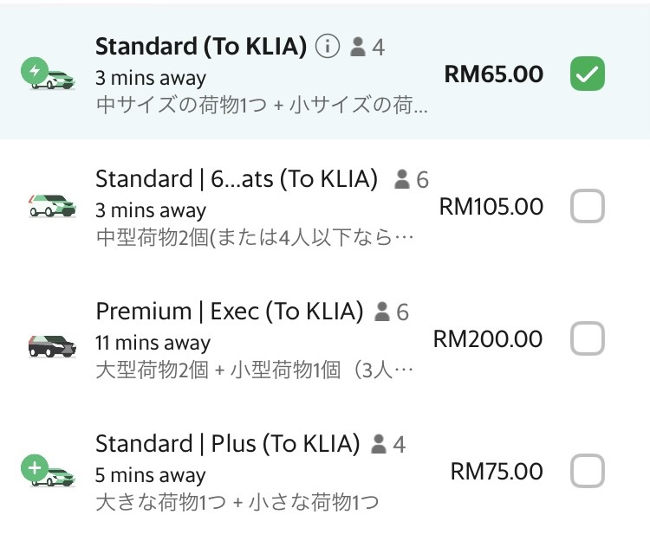Tap the Standard Plus car icon with plus badge
Image resolution: width=650 pixels, height=547 pixels.
pos(48,471)
